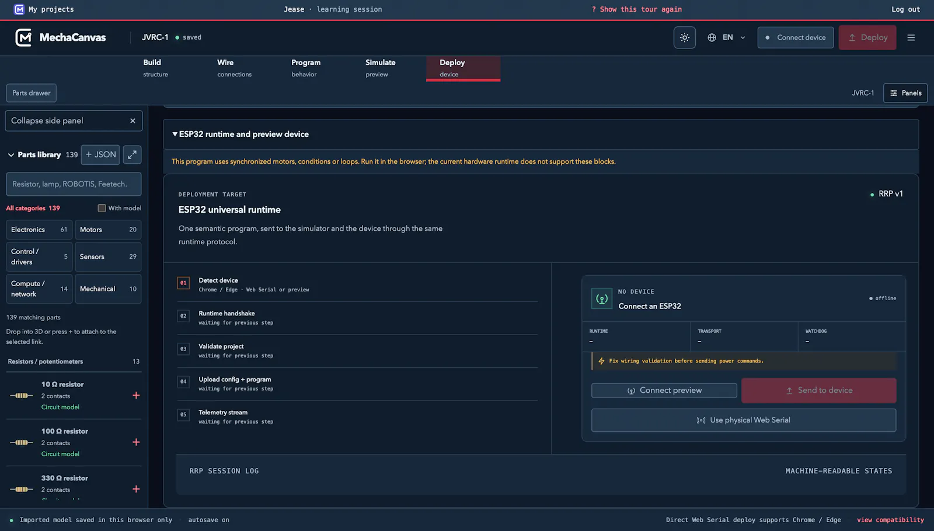
Task: Toggle light theme sun icon
Action: click(684, 37)
